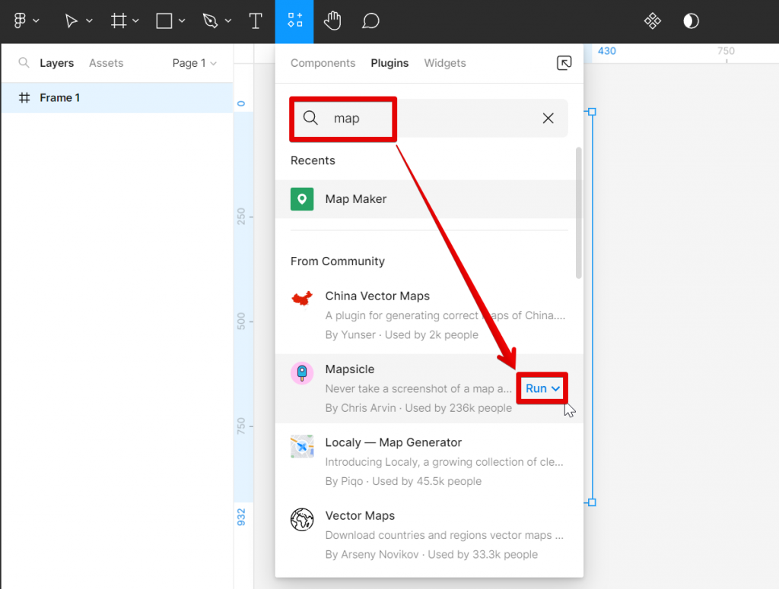Select the Hand tool

point(333,21)
